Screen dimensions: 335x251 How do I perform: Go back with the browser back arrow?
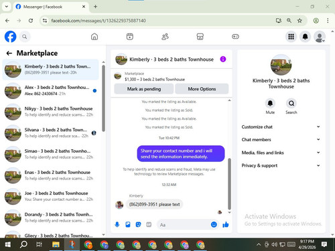[7, 21]
